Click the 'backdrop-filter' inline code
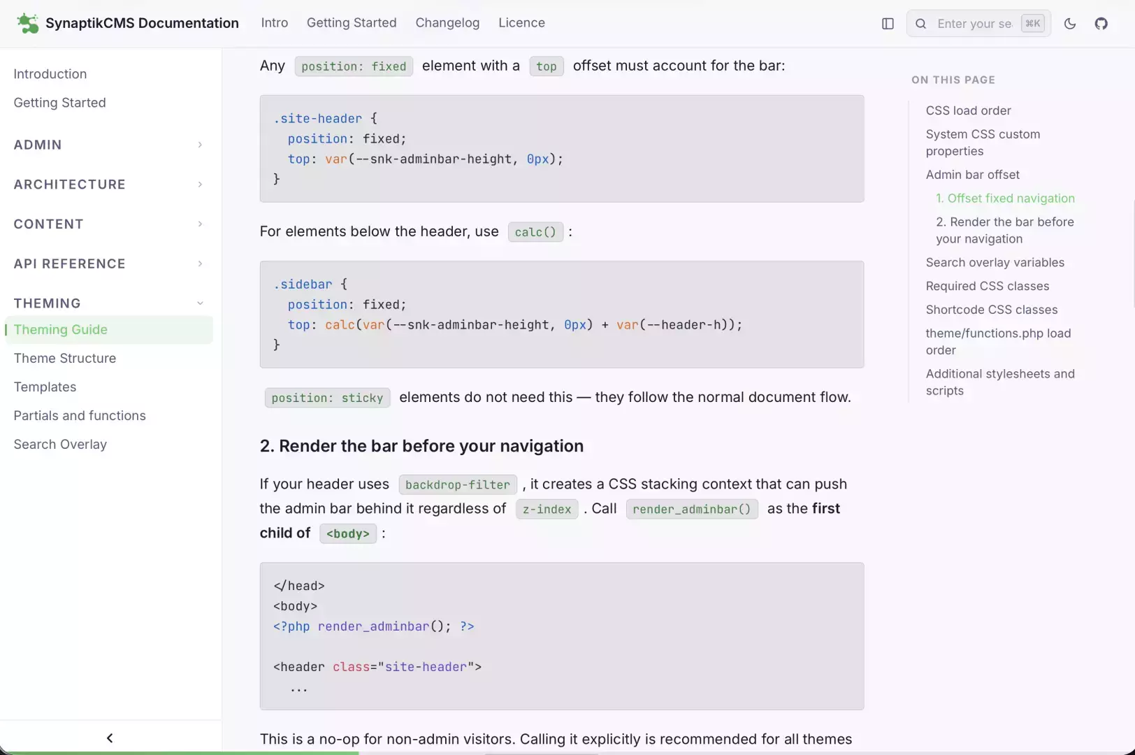This screenshot has height=755, width=1135. pyautogui.click(x=458, y=484)
